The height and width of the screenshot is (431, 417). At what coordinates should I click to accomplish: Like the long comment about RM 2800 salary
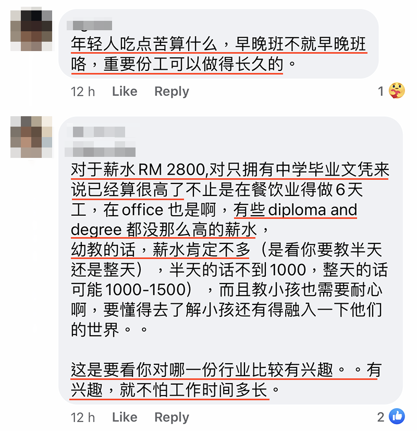pos(125,417)
